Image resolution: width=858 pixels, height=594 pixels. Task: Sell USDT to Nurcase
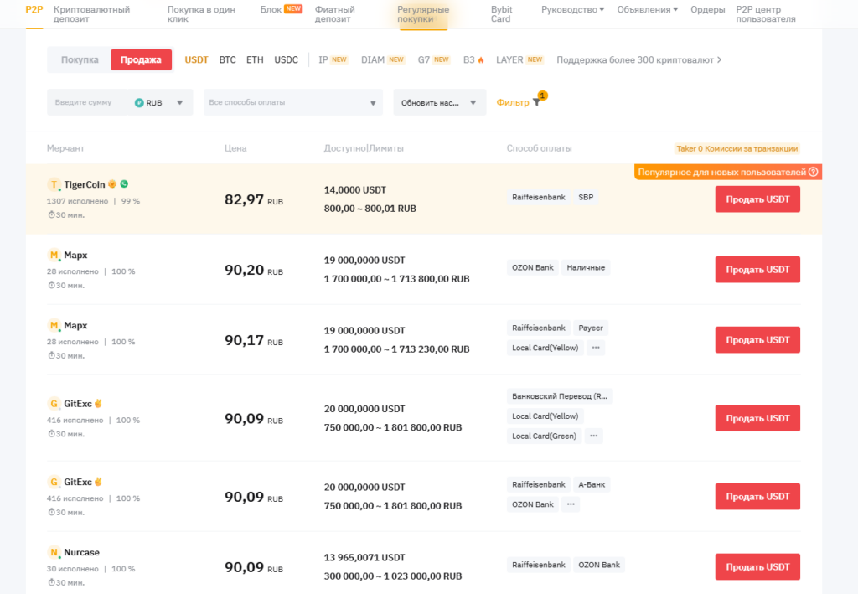coord(757,566)
